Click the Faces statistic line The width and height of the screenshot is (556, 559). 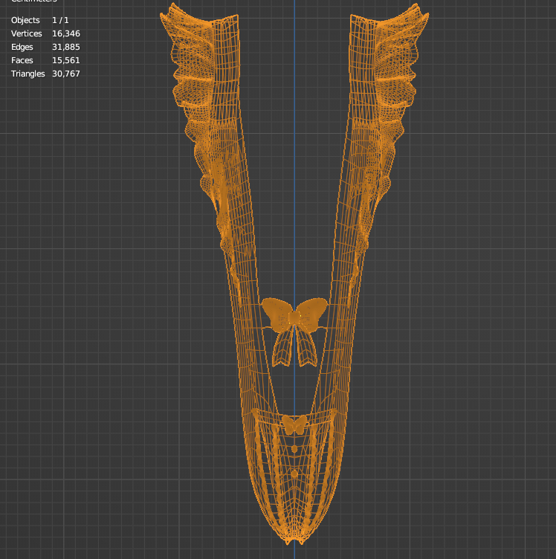45,60
